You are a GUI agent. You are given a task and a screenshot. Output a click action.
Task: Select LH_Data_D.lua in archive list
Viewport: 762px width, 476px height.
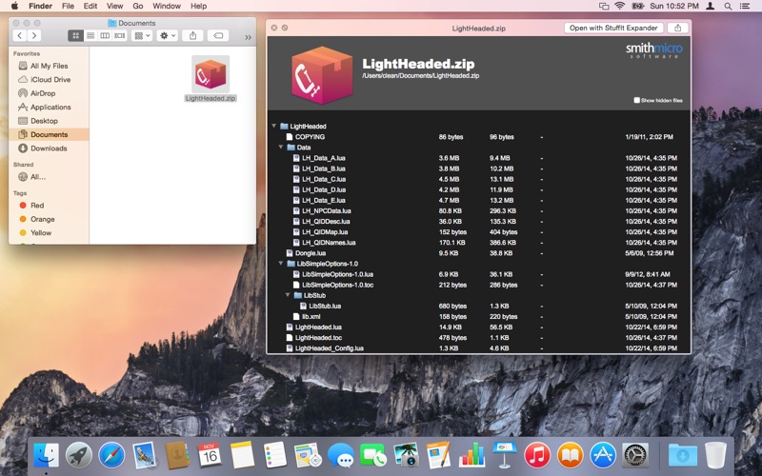(x=324, y=189)
